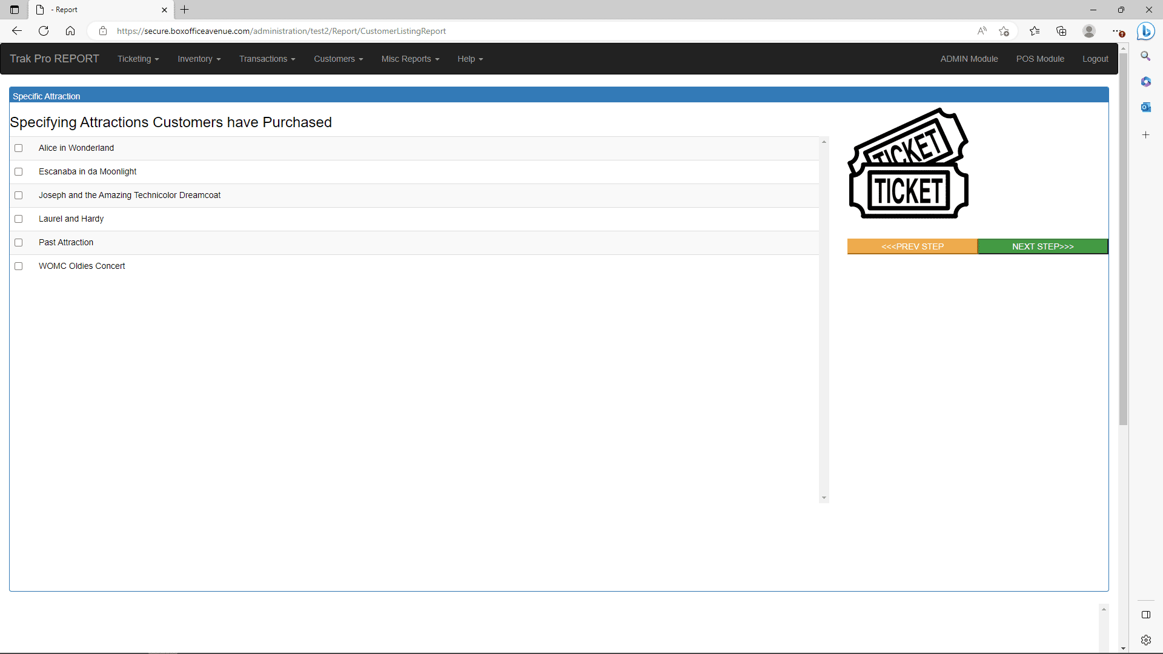Click the large ticket image
Screen dimensions: 1163x654
coord(908,163)
